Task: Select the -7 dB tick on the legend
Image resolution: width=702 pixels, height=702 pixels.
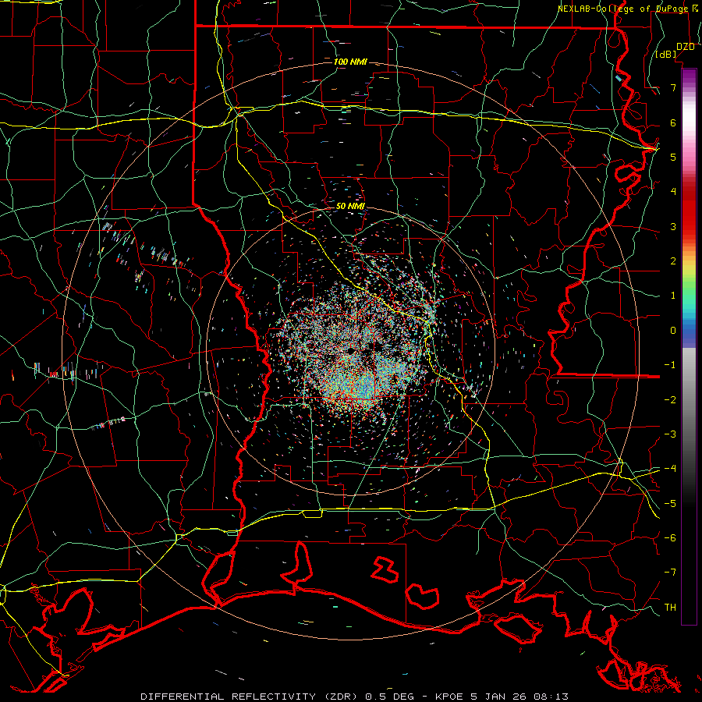Action: coord(670,573)
